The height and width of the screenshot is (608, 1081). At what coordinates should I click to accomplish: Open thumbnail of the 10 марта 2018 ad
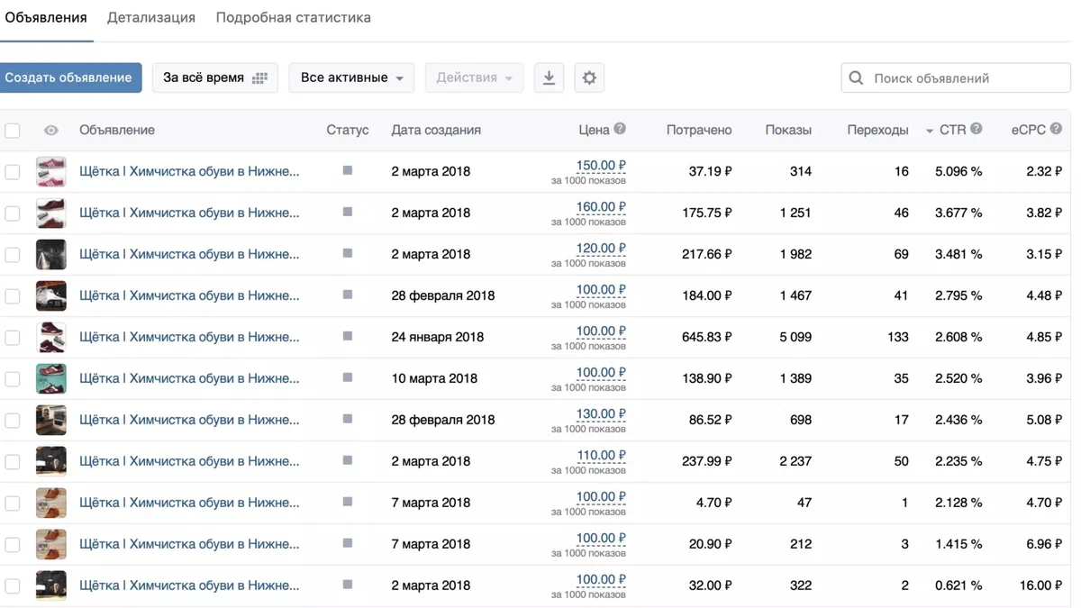[x=51, y=379]
